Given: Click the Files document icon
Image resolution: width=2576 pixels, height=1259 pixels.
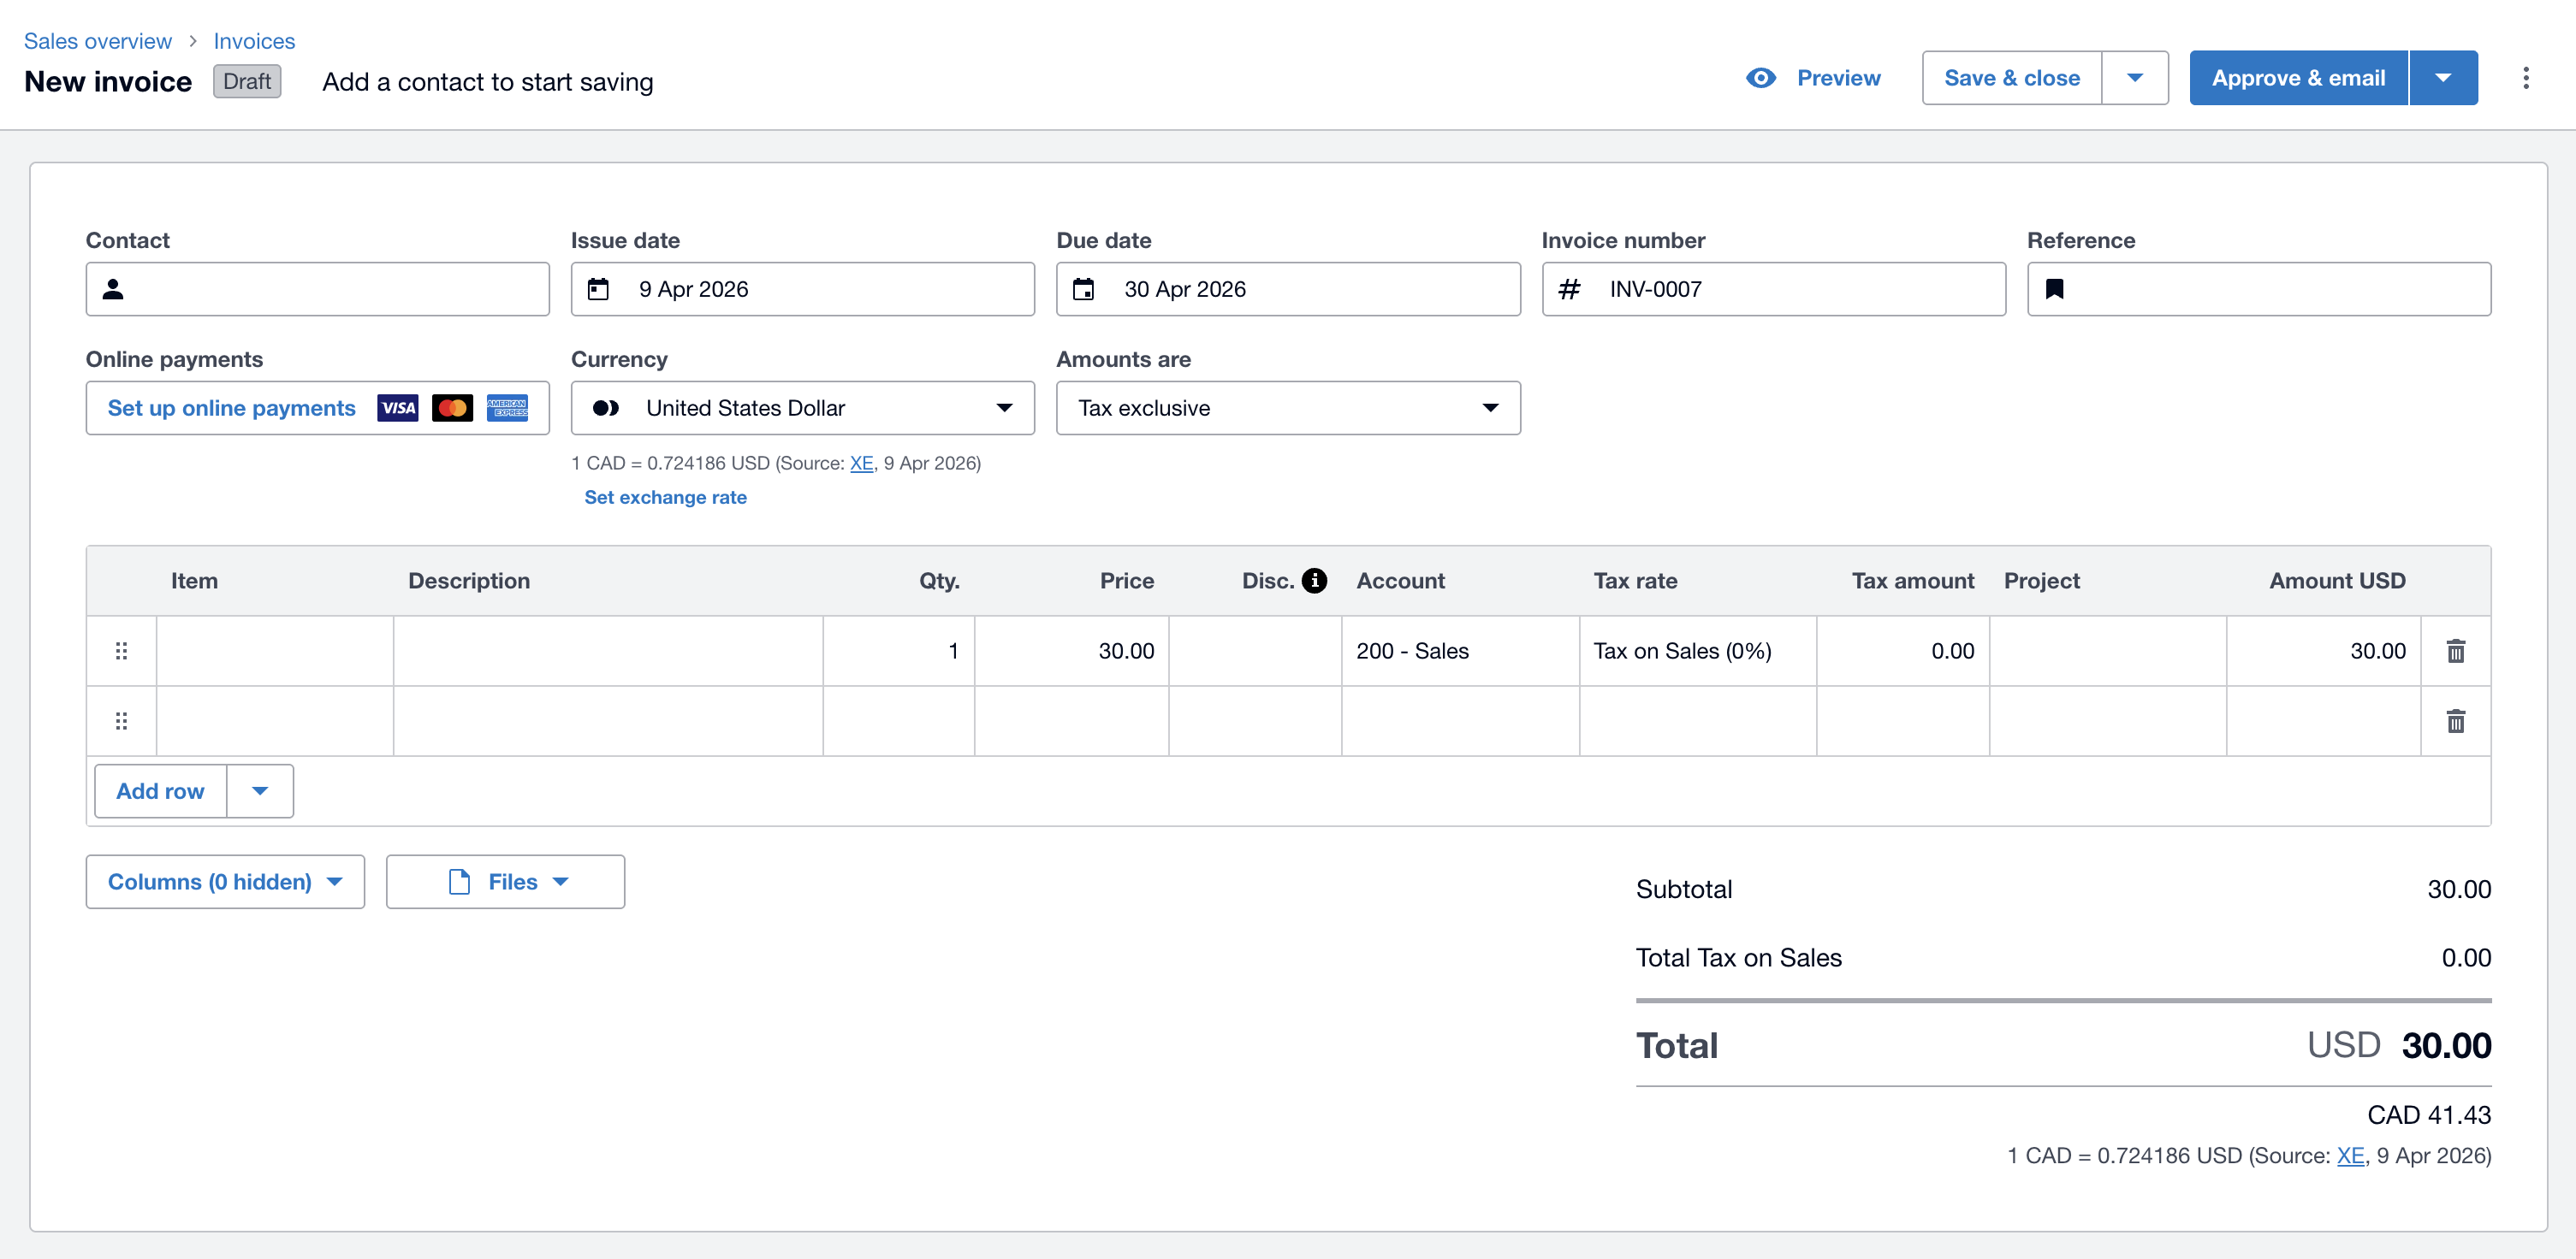Looking at the screenshot, I should coord(460,881).
